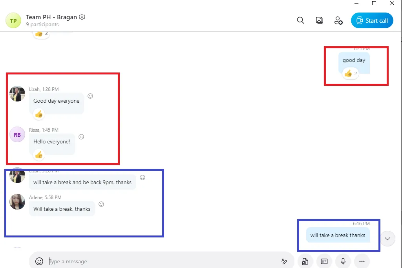This screenshot has height=268, width=402.
Task: Record a voice message
Action: [x=343, y=261]
